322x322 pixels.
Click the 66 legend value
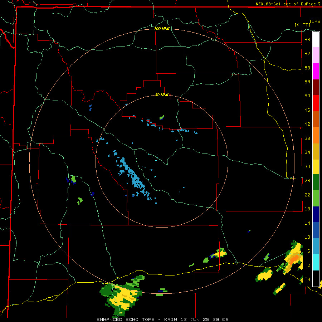click(307, 40)
